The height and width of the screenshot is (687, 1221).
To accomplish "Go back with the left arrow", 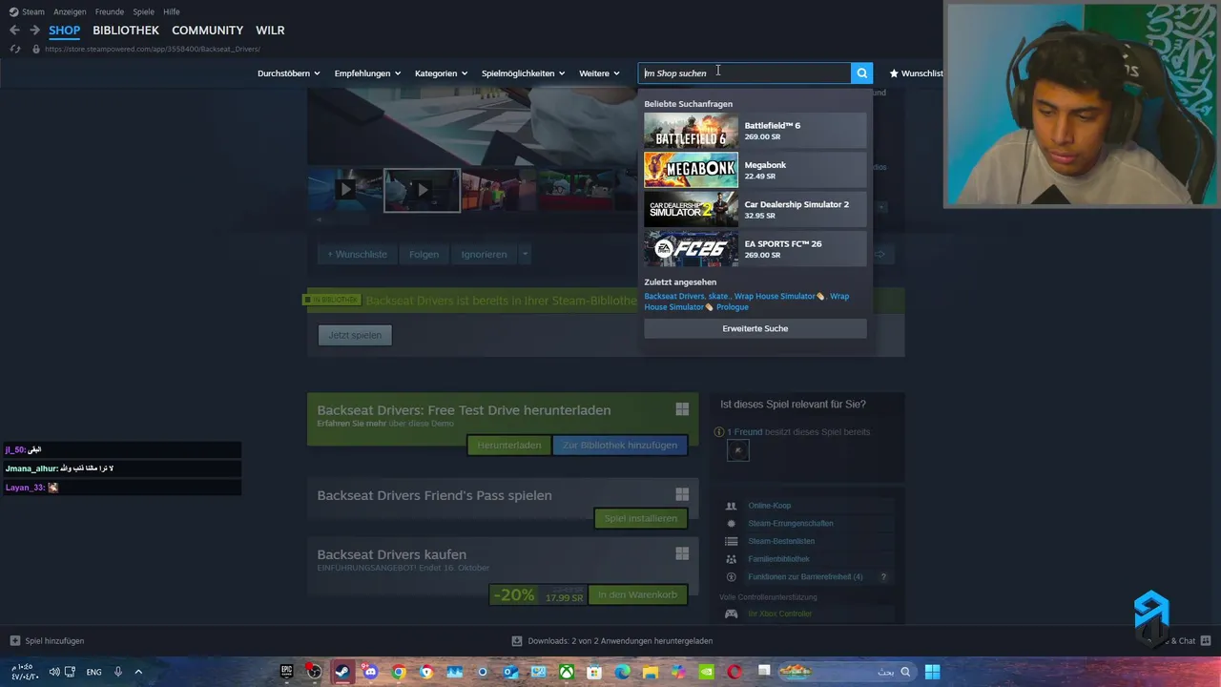I will pyautogui.click(x=14, y=31).
